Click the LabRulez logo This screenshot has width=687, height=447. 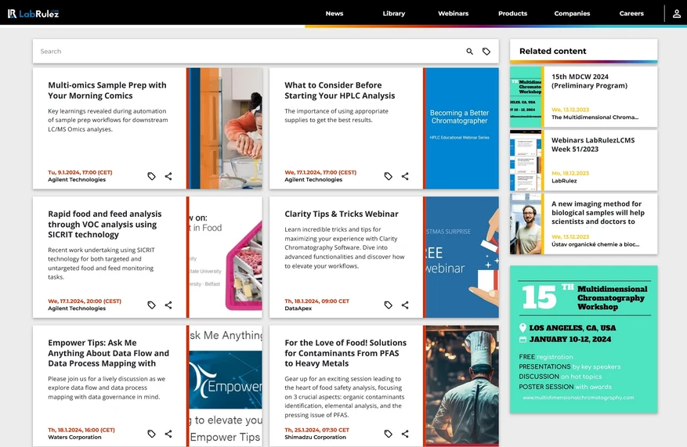click(33, 13)
